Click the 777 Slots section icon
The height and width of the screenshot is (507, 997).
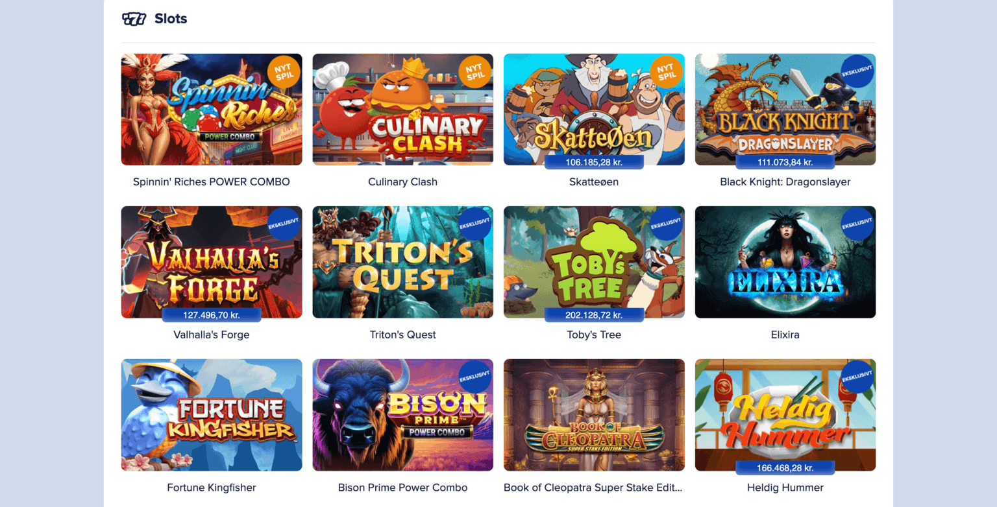coord(134,19)
